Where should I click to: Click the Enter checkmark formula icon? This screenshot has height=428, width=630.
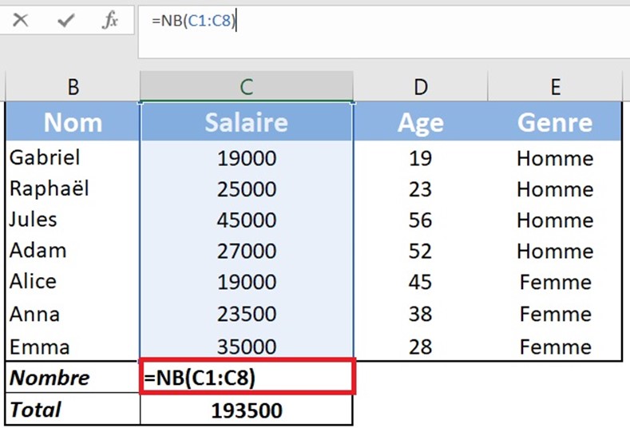tap(65, 21)
